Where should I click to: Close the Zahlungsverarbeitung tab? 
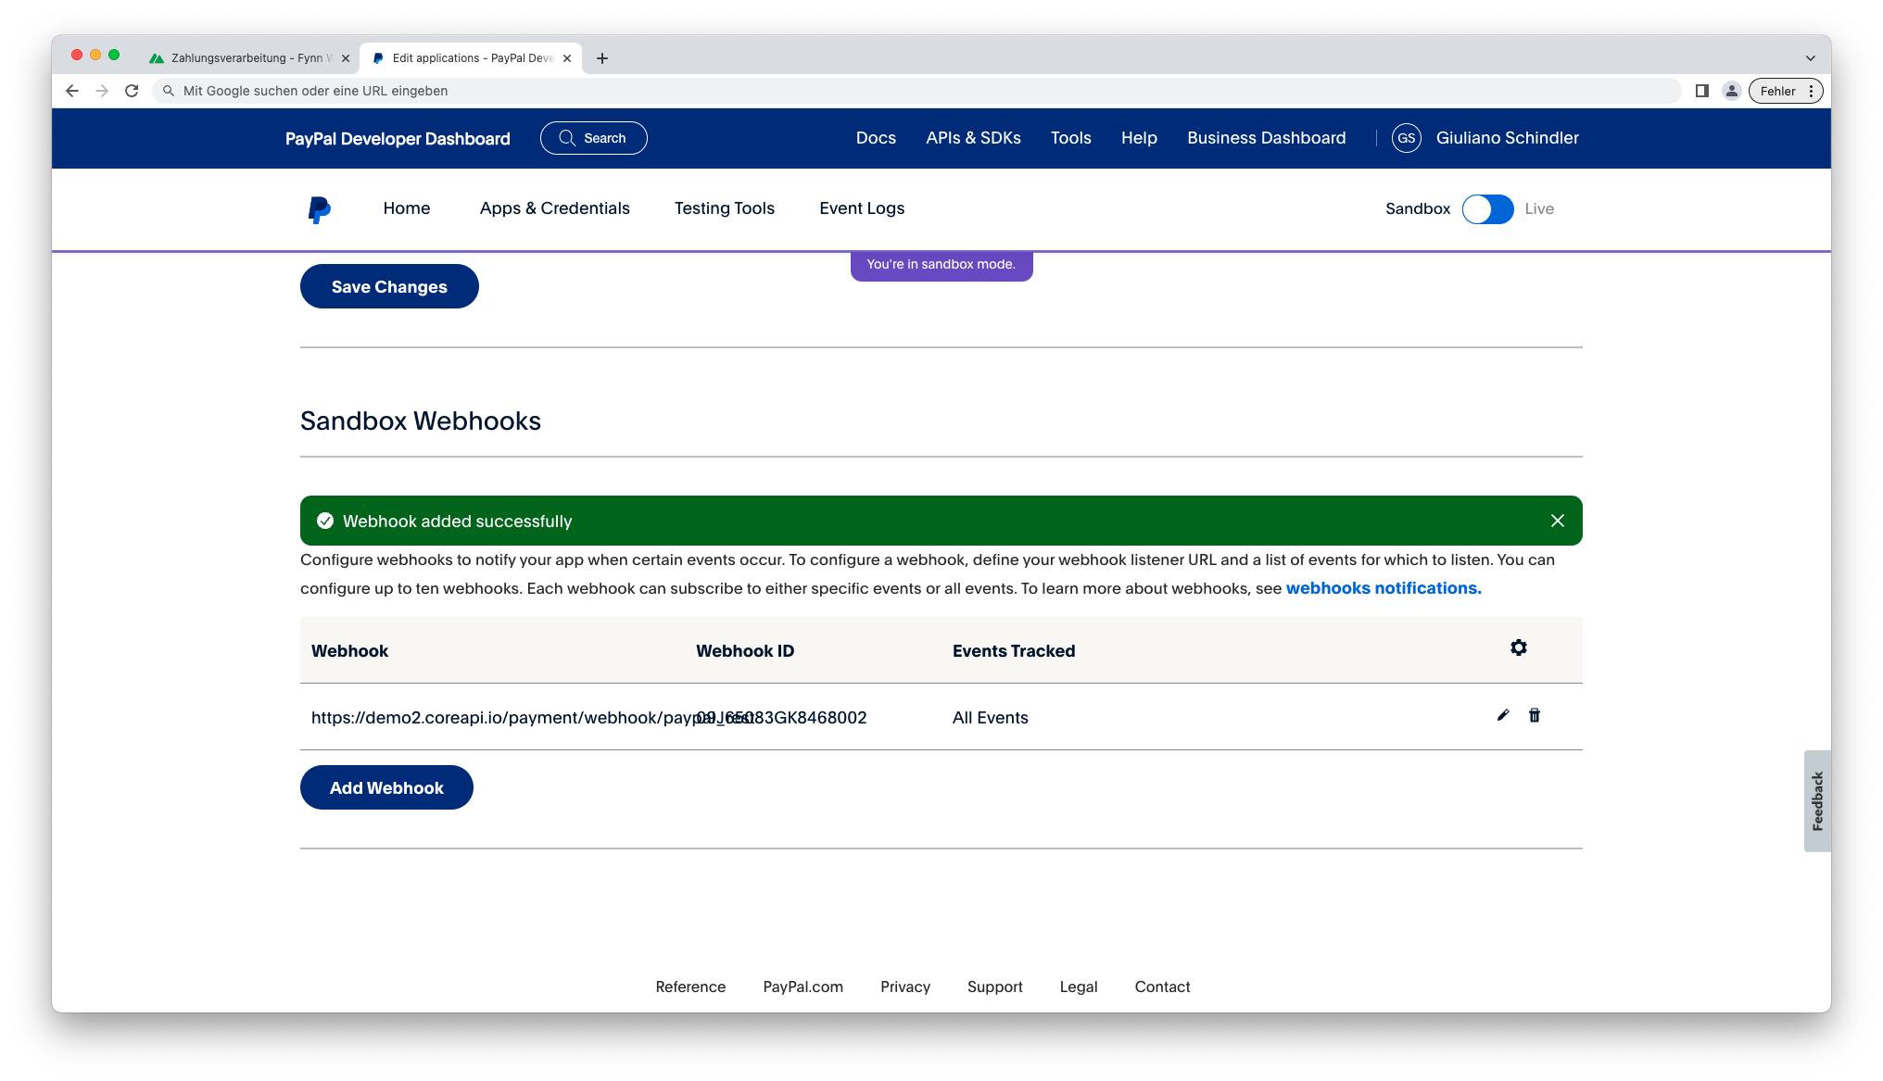[x=346, y=58]
